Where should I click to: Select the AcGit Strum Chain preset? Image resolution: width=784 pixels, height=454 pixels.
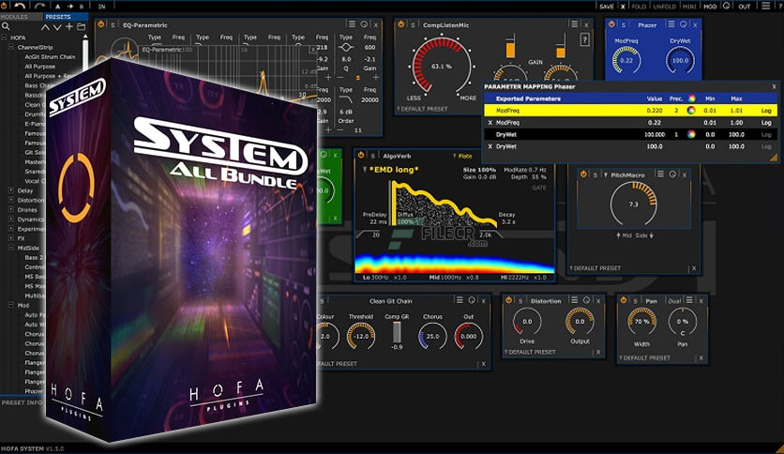pyautogui.click(x=50, y=57)
